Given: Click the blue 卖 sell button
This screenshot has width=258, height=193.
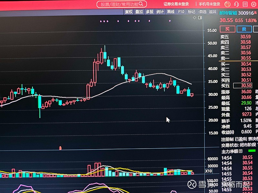Looking at the screenshot, I should click(x=244, y=29).
